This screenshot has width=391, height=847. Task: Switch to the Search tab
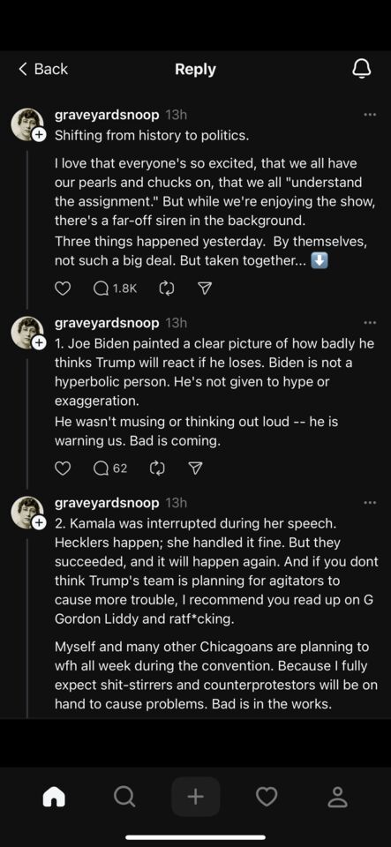pos(124,796)
